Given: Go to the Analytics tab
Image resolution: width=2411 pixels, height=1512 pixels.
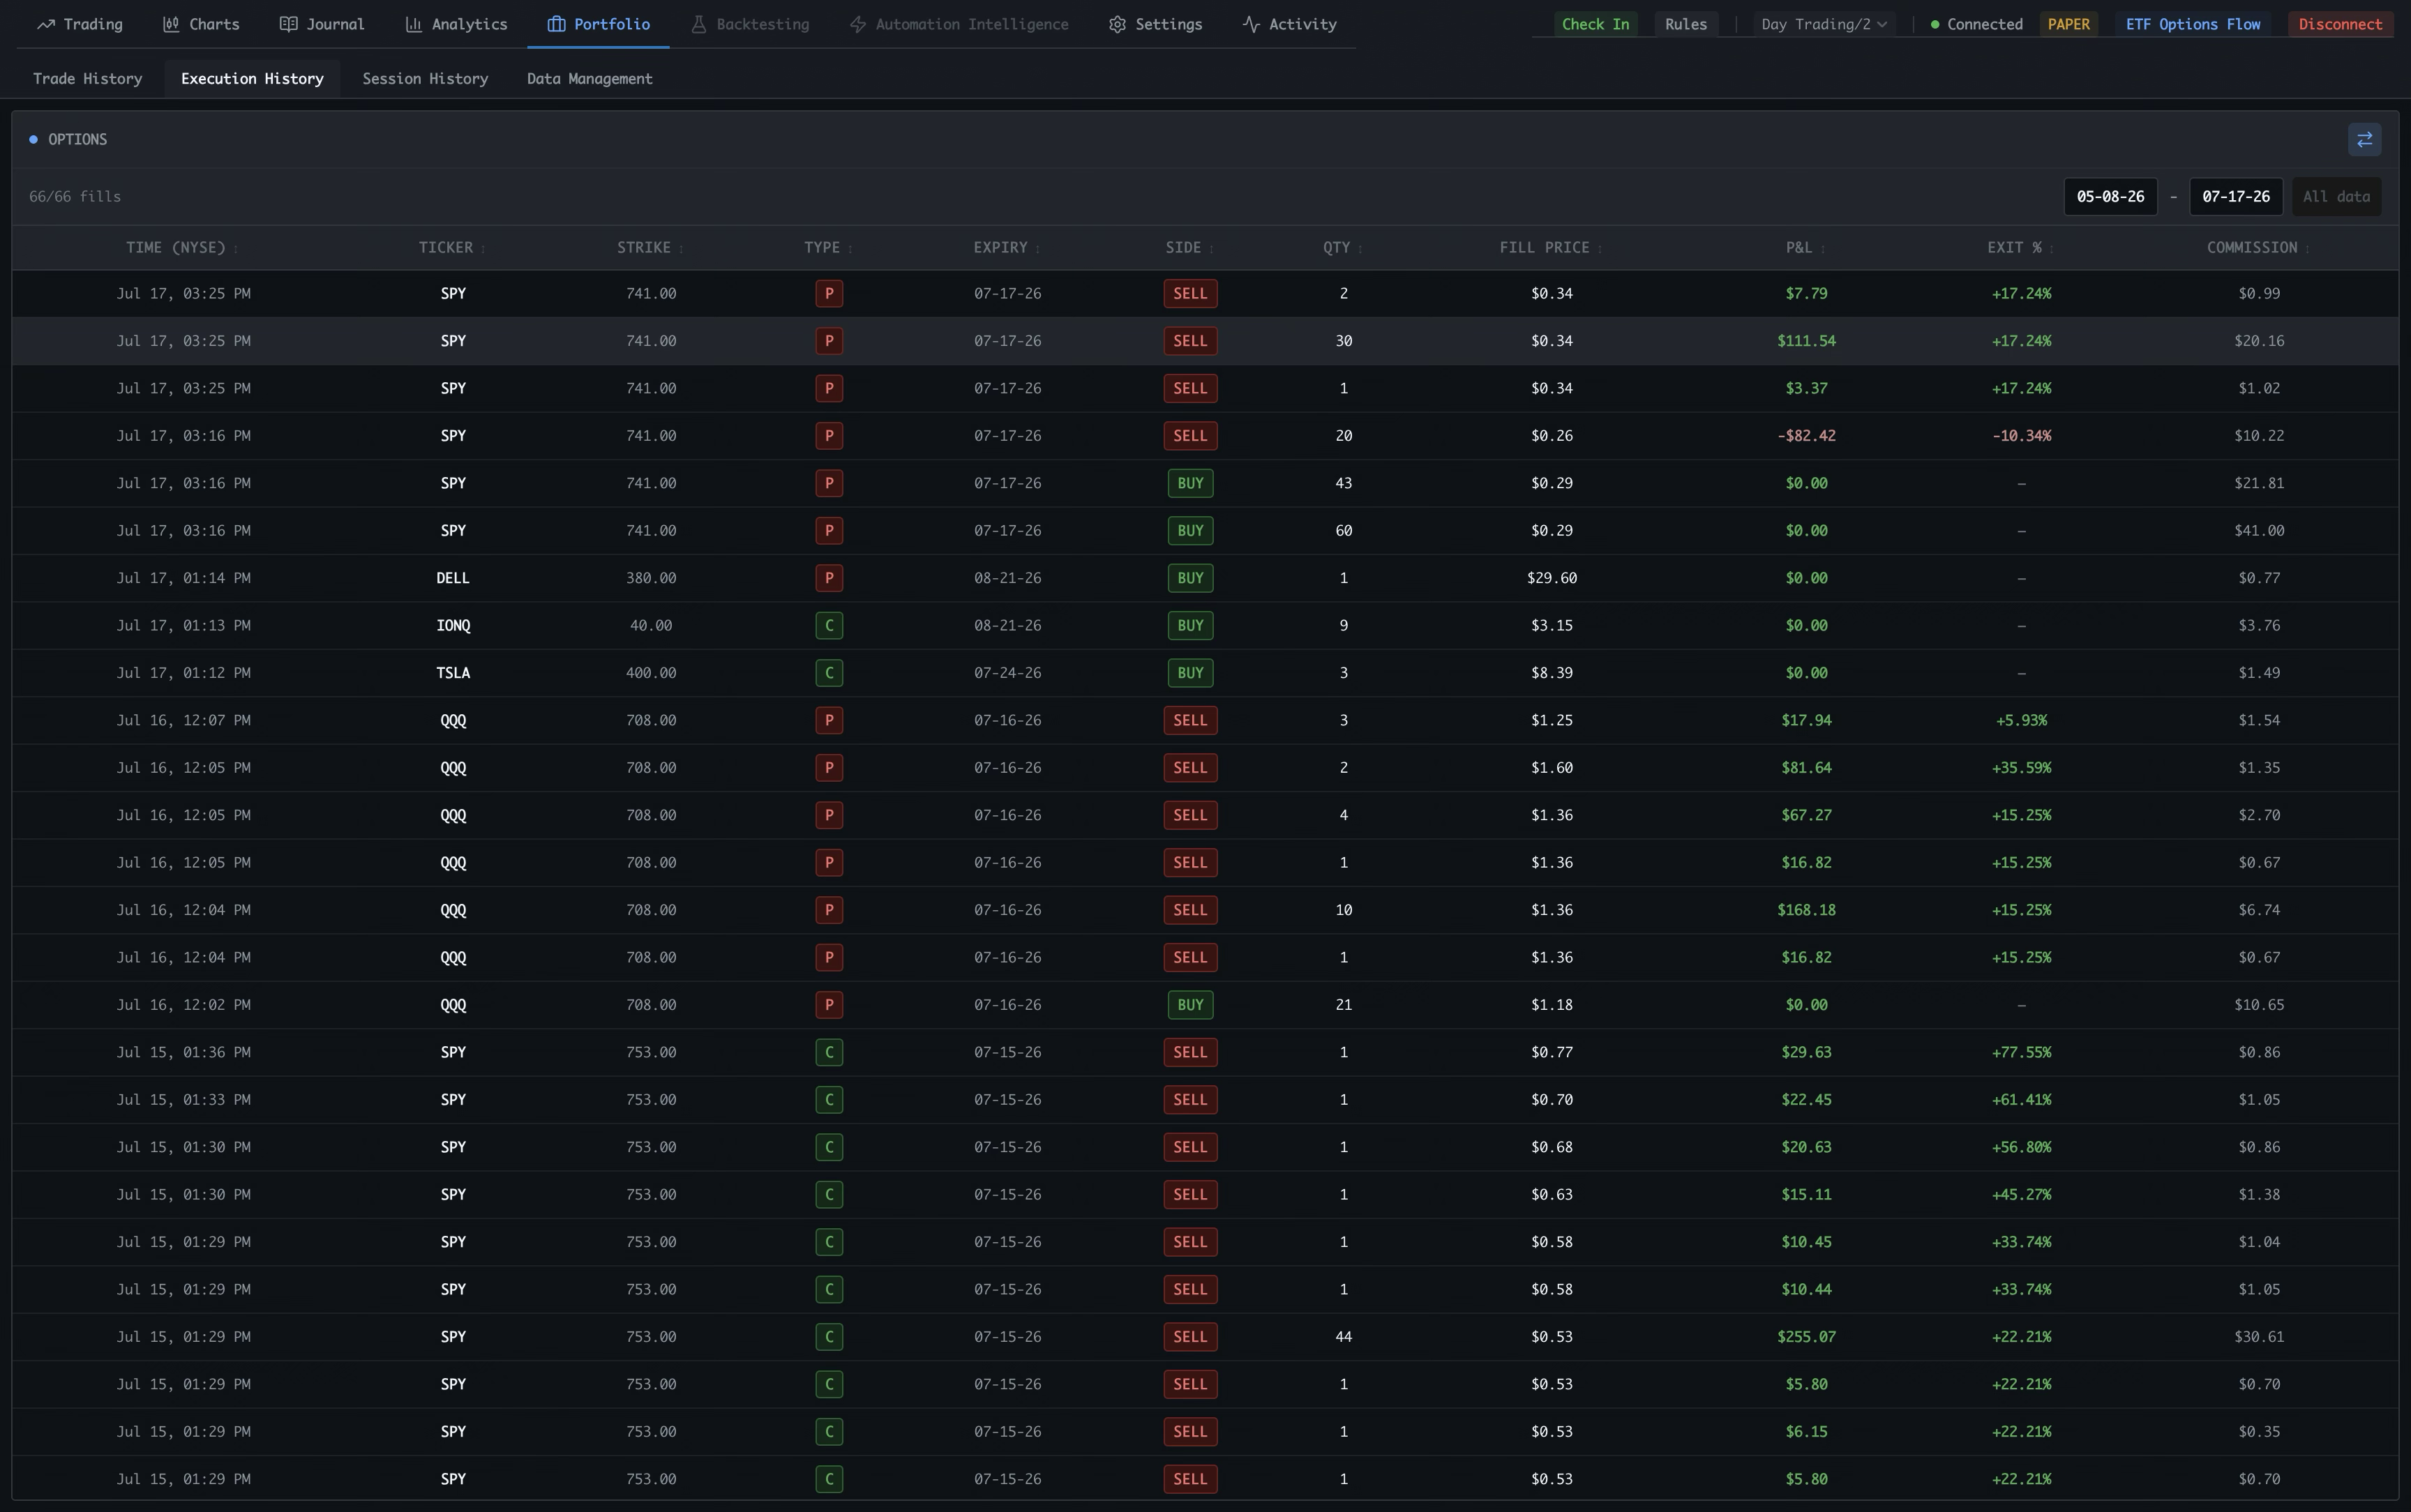Looking at the screenshot, I should pyautogui.click(x=456, y=24).
